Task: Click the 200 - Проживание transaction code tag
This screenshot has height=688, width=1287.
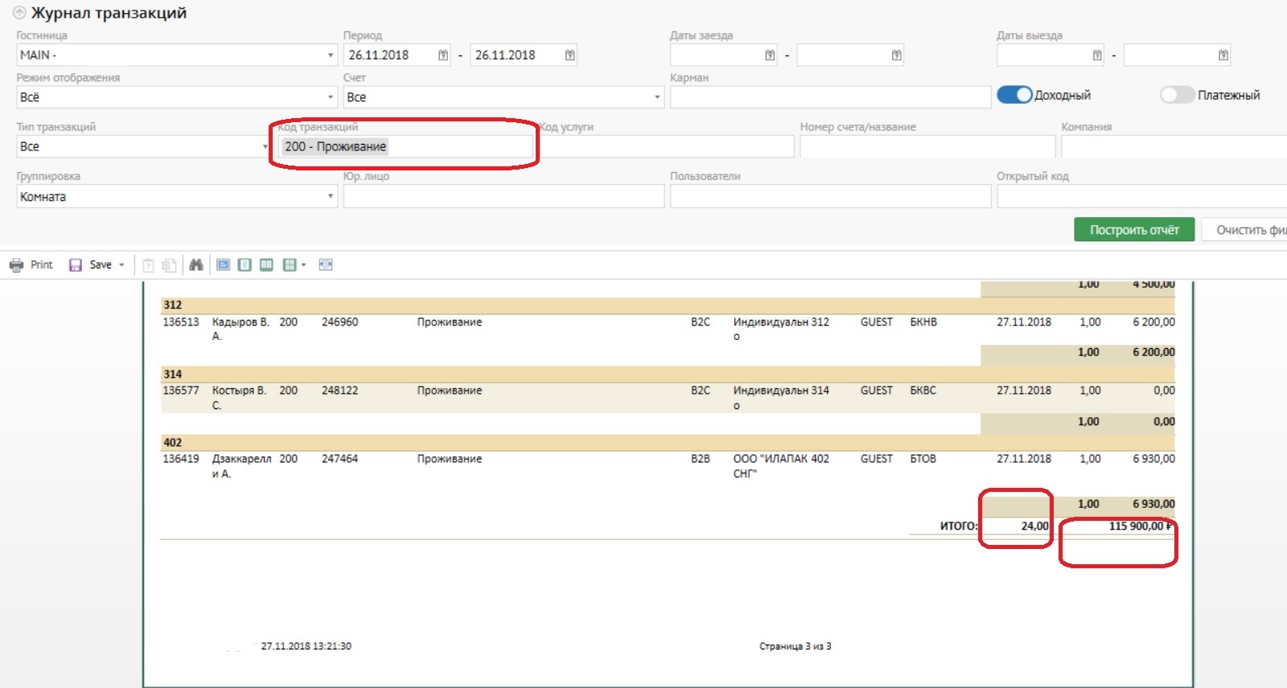Action: click(x=335, y=147)
